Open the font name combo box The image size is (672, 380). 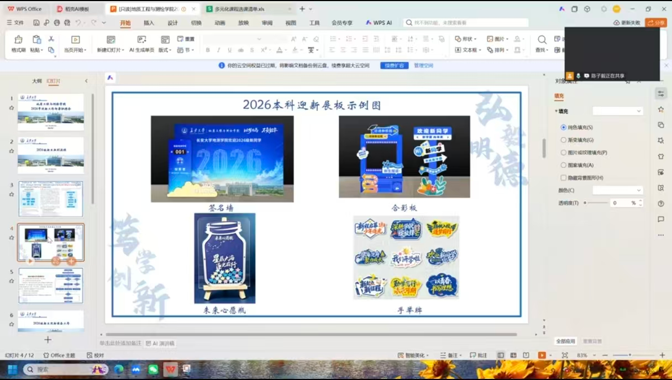[x=233, y=39]
